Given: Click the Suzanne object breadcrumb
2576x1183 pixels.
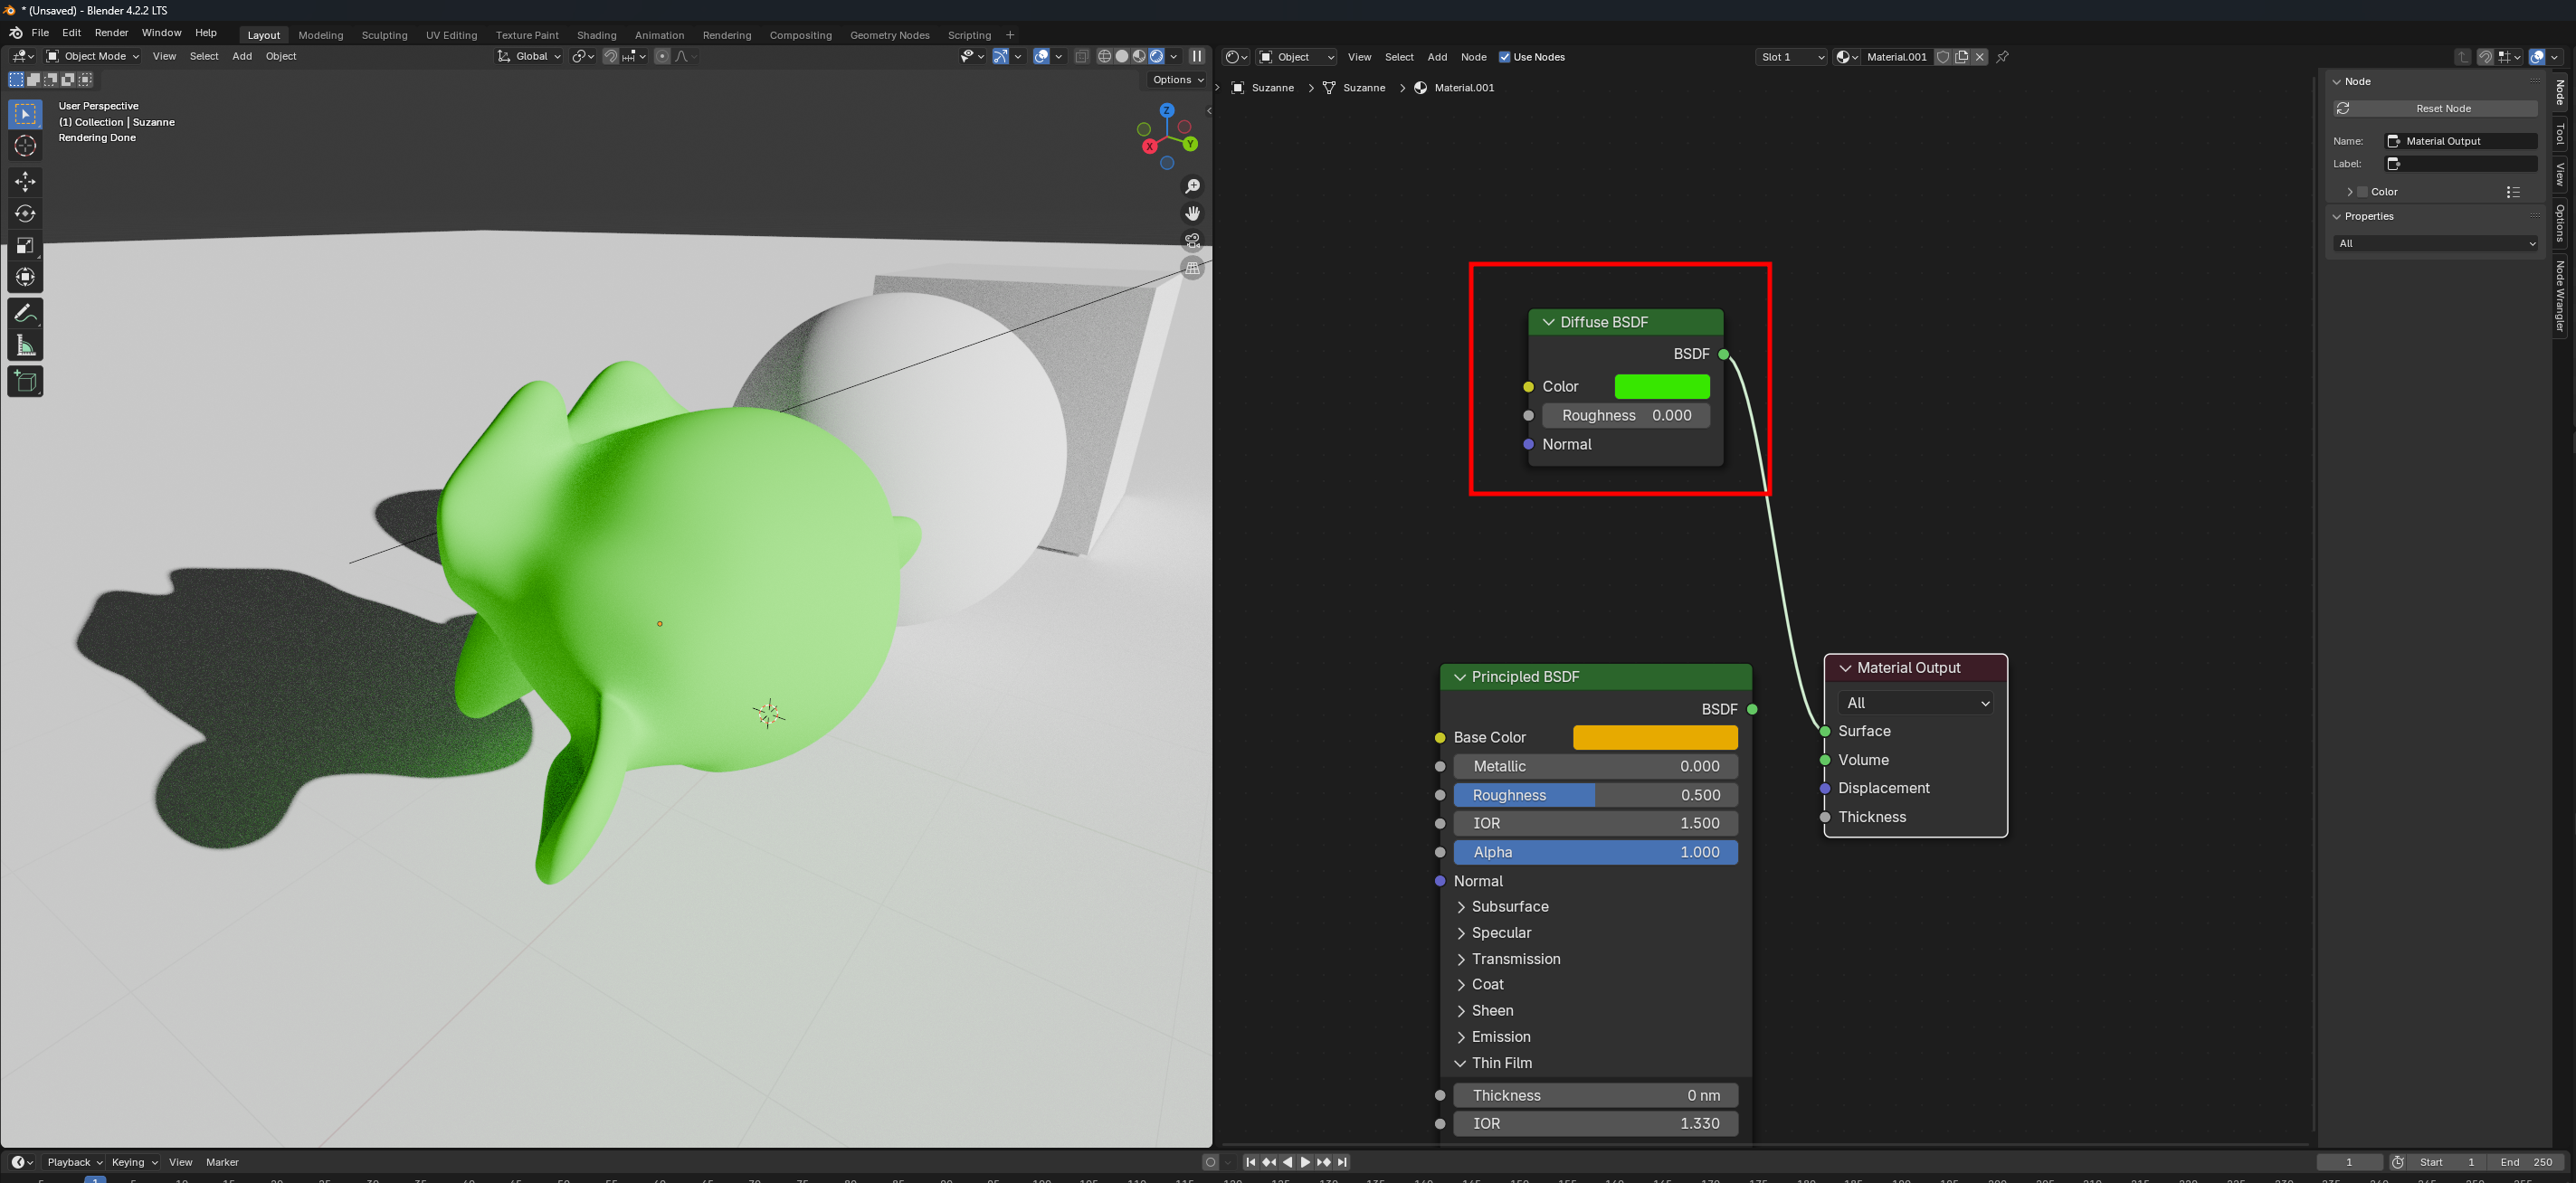Looking at the screenshot, I should point(1271,88).
